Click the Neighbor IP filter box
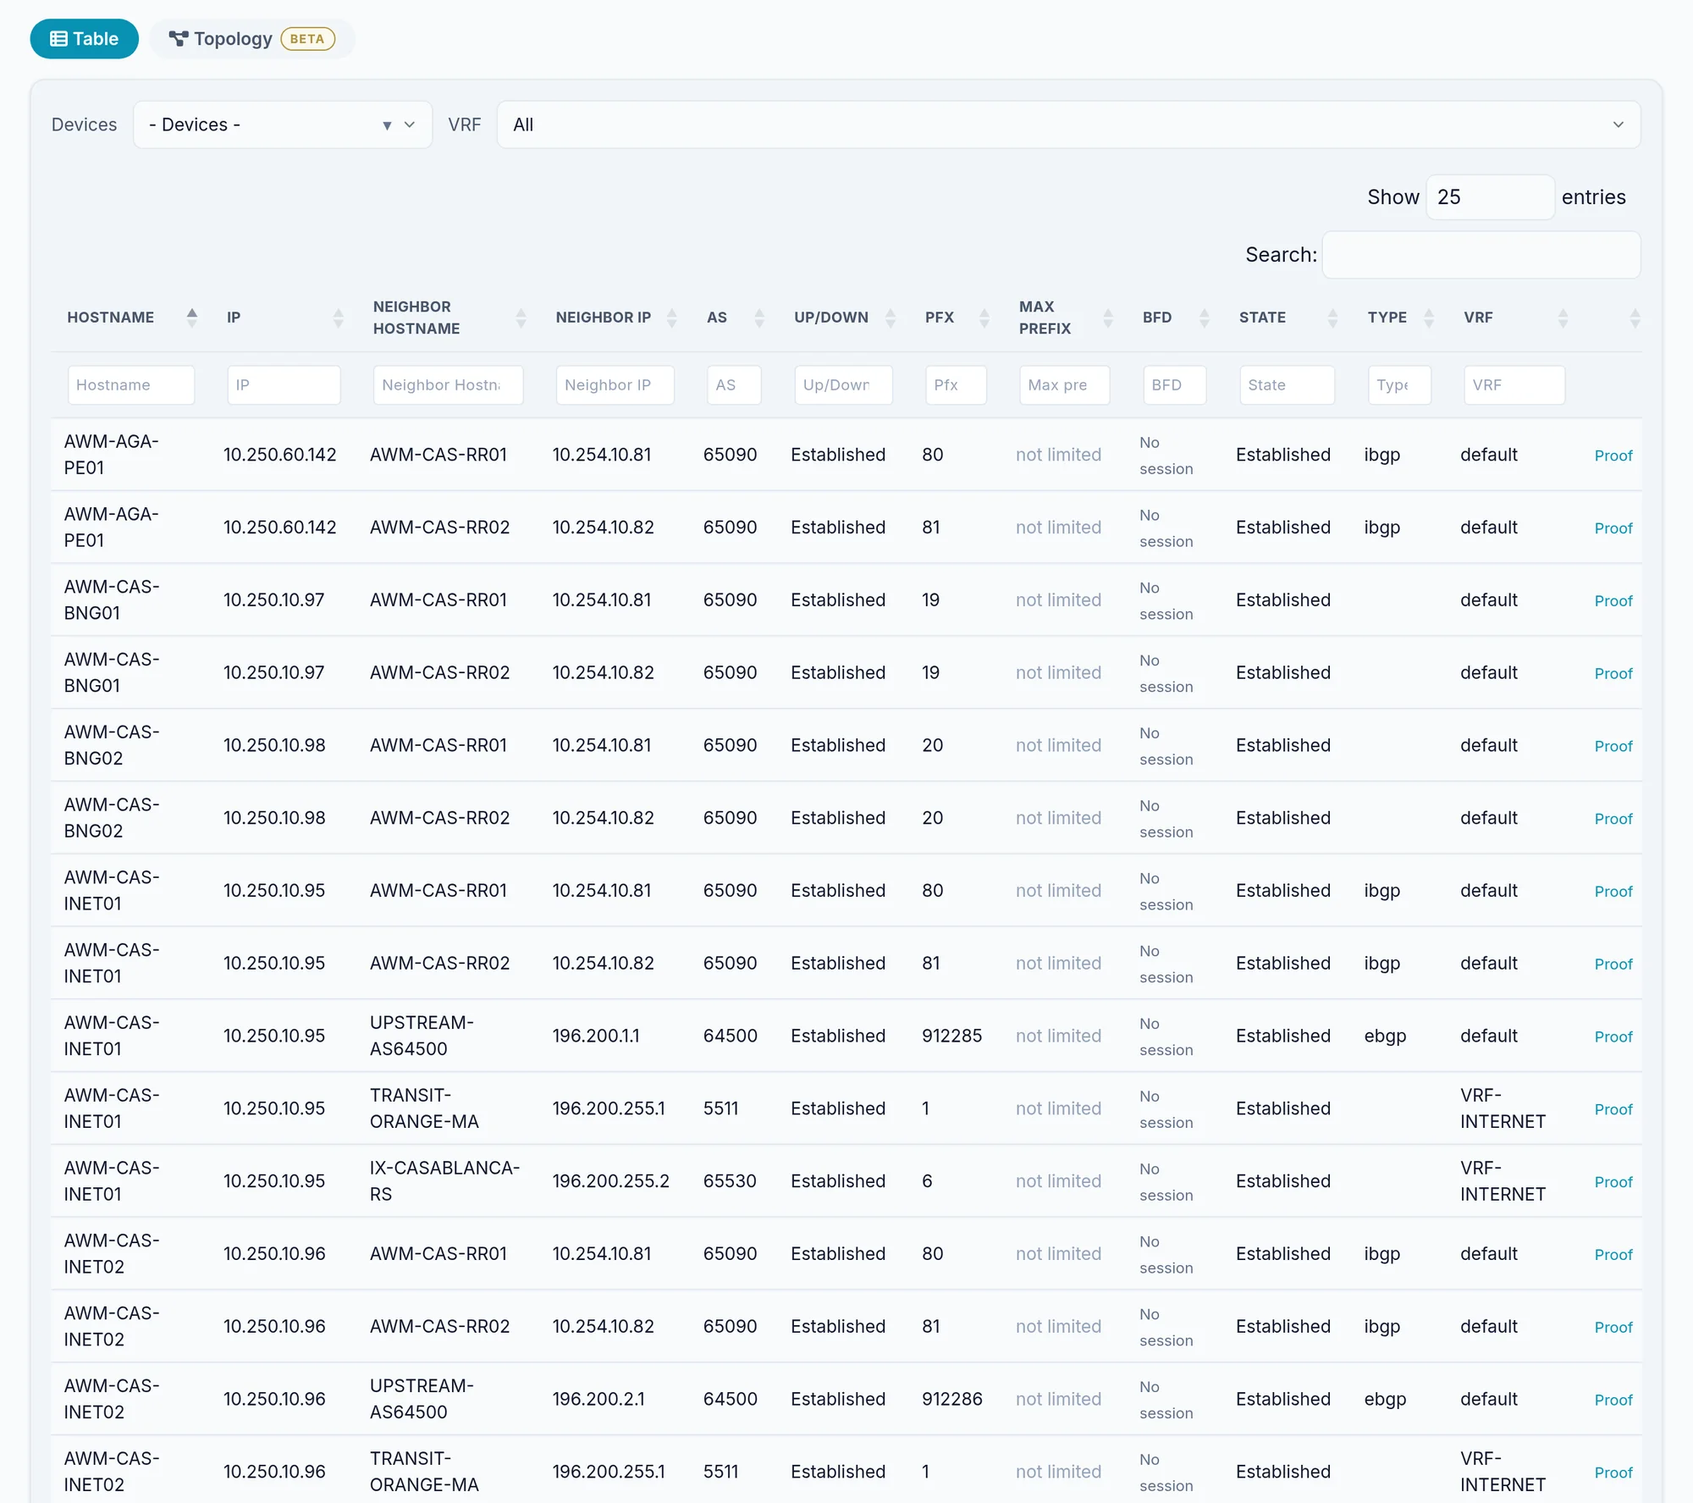 click(x=615, y=385)
